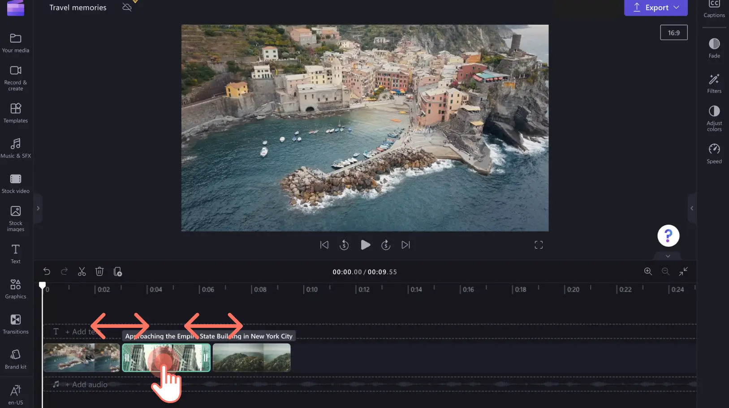Open Transitions panel
729x408 pixels.
16,324
